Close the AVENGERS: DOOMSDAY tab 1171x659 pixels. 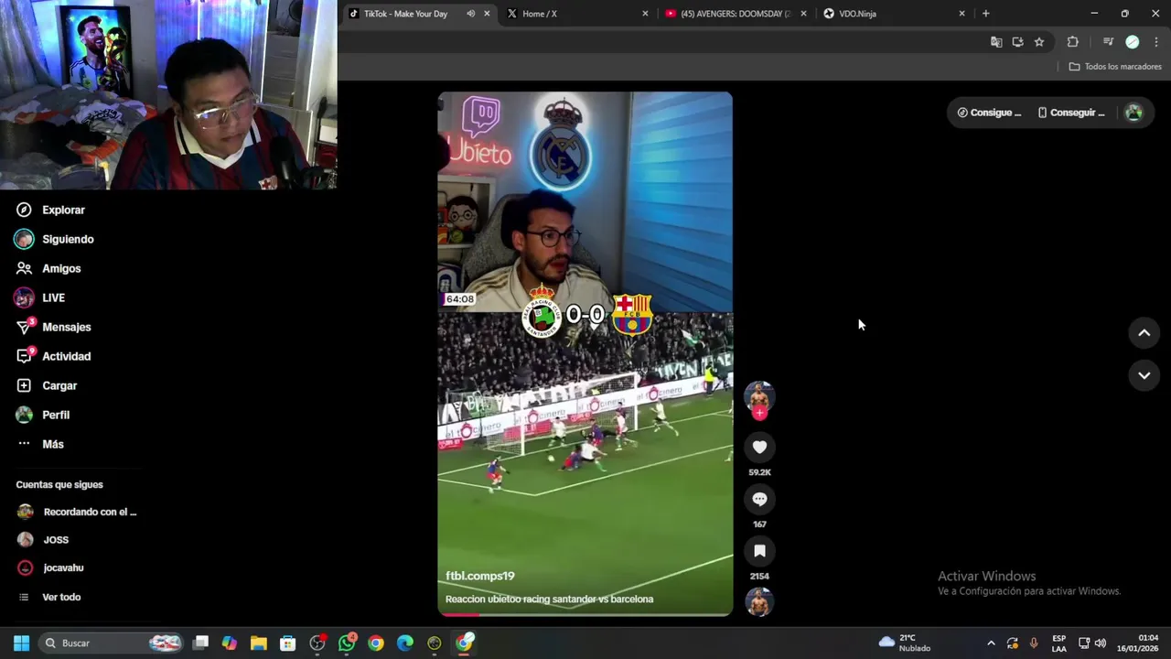coord(803,14)
